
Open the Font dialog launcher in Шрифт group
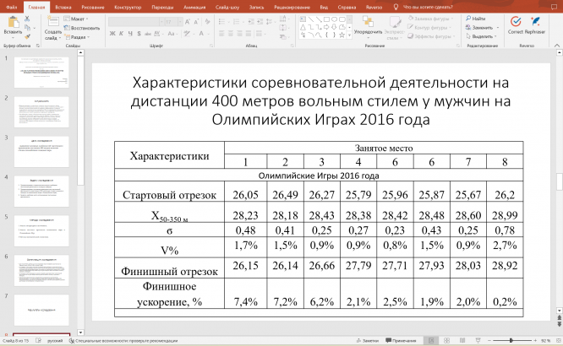[x=211, y=46]
